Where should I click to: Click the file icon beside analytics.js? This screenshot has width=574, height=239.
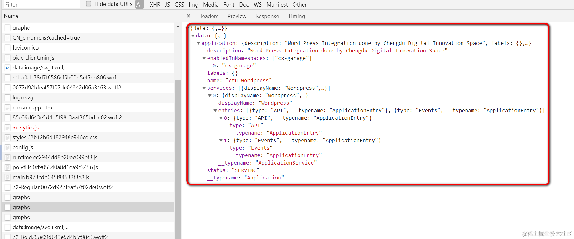point(7,127)
